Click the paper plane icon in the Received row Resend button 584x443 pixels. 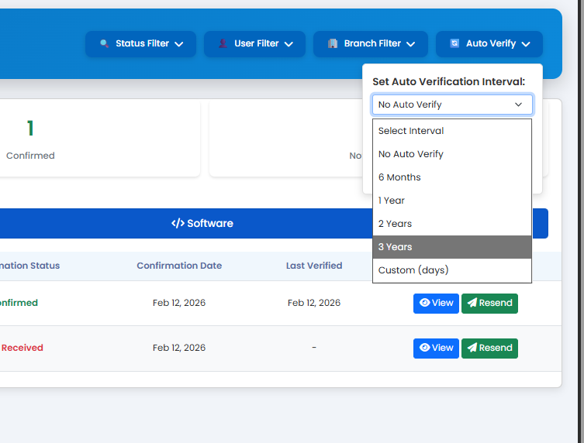472,348
